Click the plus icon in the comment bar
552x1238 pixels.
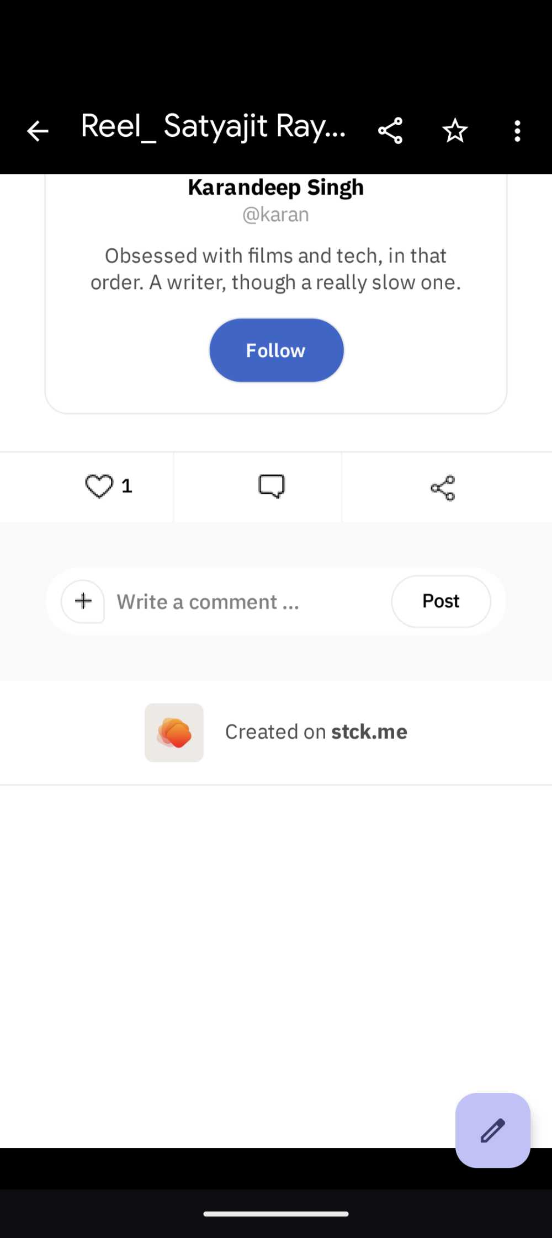coord(83,601)
